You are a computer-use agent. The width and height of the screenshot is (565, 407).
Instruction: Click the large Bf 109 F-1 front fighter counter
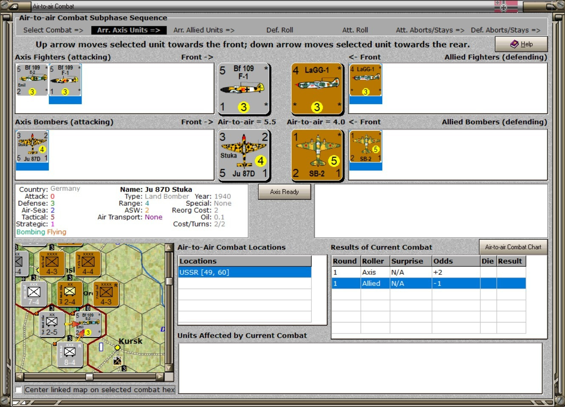click(x=244, y=89)
